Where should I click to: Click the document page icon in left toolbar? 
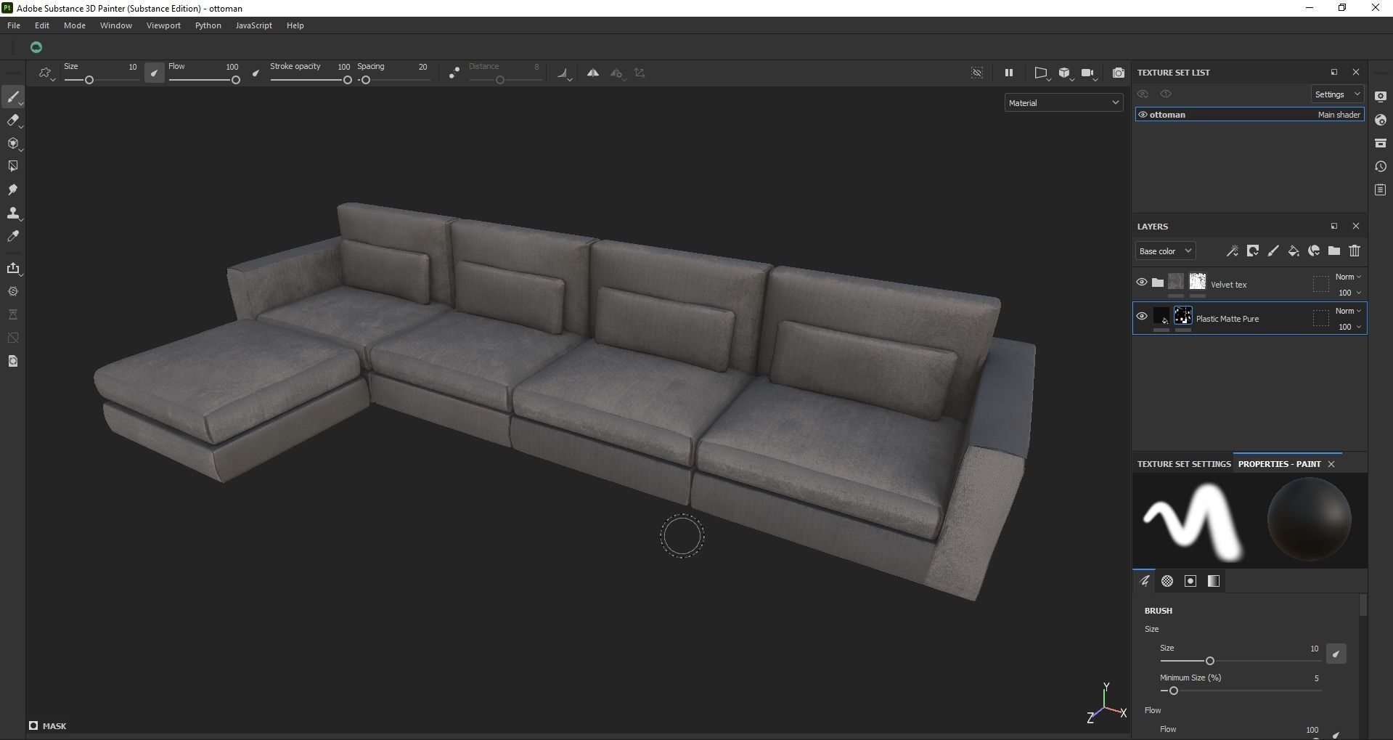click(x=12, y=361)
